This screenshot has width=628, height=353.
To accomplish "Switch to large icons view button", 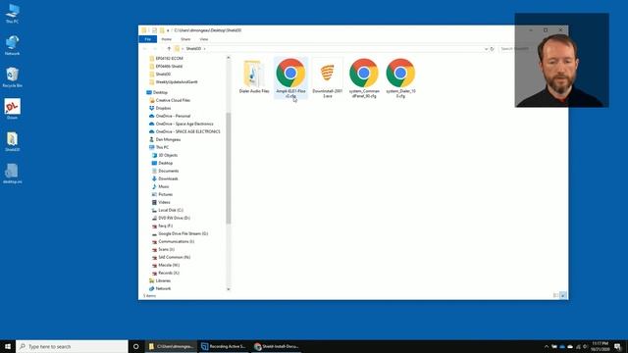I will [x=562, y=295].
